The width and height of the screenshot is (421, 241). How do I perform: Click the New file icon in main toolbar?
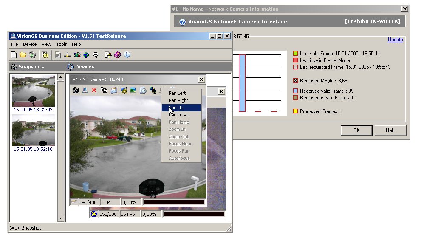point(14,55)
